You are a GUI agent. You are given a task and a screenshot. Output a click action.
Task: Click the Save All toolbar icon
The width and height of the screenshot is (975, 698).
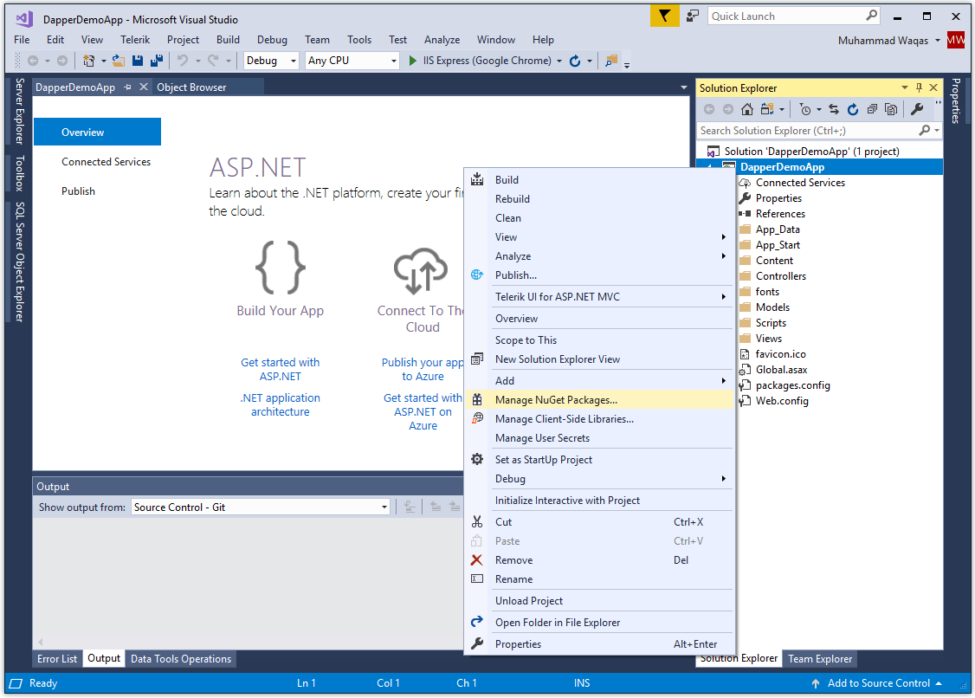(156, 60)
